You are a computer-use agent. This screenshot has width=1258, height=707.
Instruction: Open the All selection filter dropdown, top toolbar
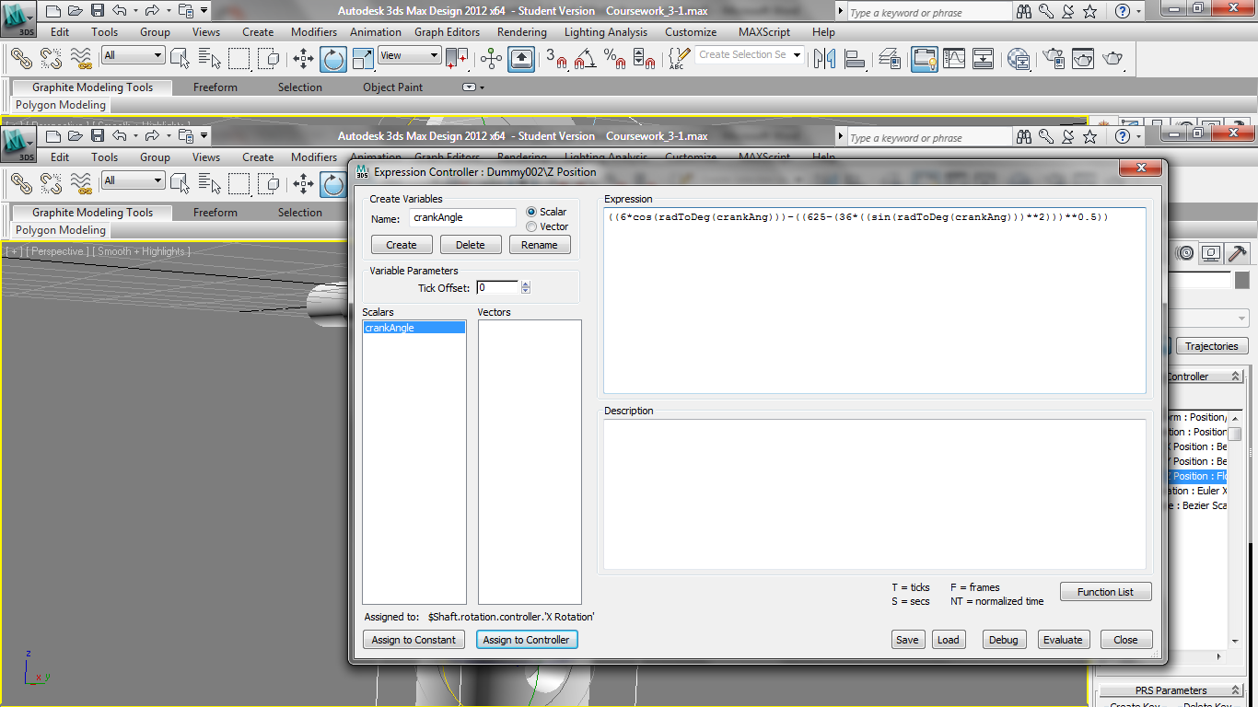pyautogui.click(x=134, y=55)
